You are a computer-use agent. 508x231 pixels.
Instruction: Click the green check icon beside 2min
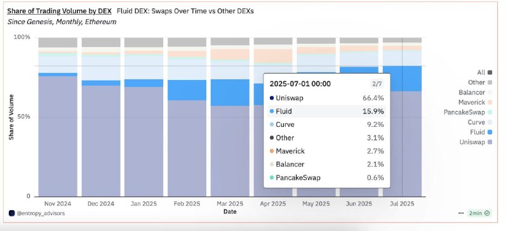(487, 213)
